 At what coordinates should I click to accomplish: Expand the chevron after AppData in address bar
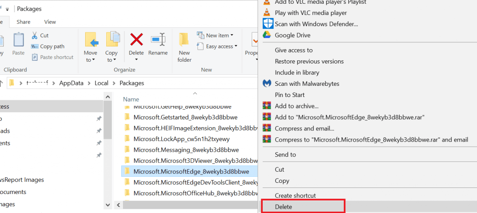click(x=89, y=83)
